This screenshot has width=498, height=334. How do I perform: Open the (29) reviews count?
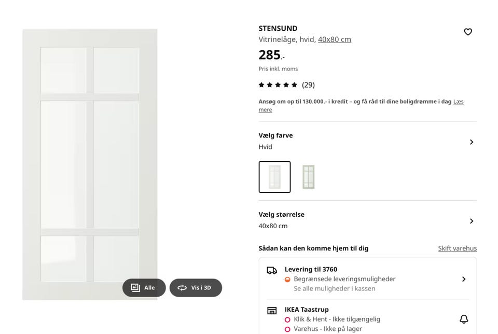(308, 85)
